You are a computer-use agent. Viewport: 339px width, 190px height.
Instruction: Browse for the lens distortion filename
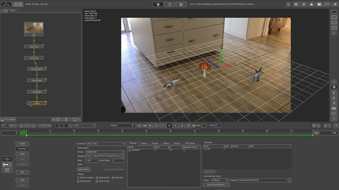point(290,180)
